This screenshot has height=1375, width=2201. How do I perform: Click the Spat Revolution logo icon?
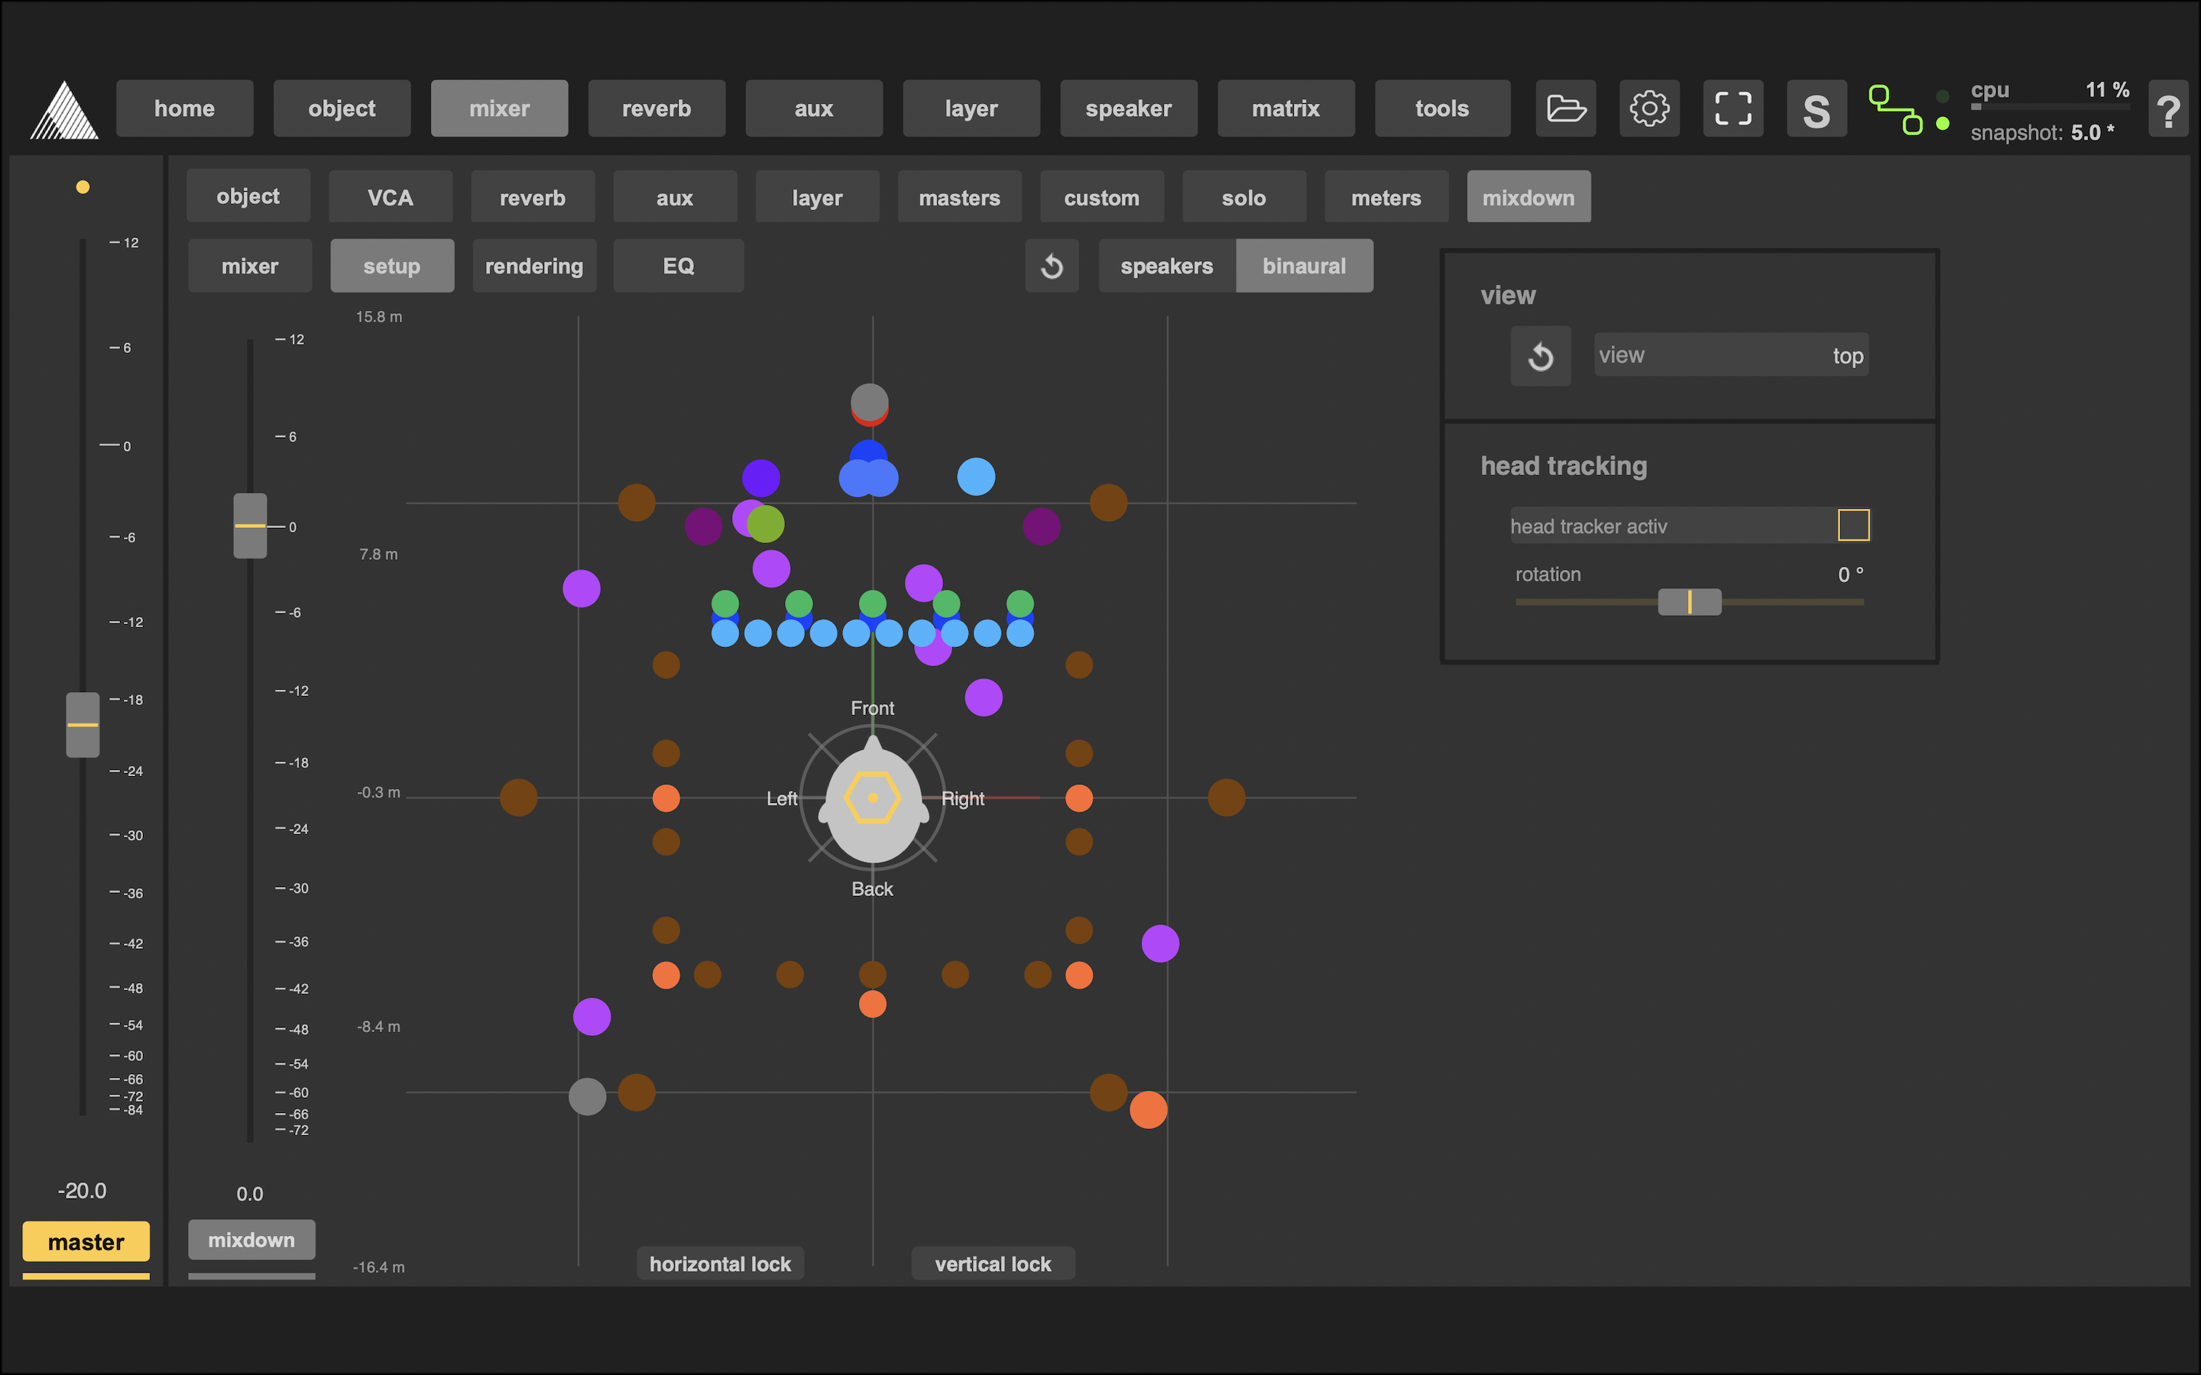63,110
